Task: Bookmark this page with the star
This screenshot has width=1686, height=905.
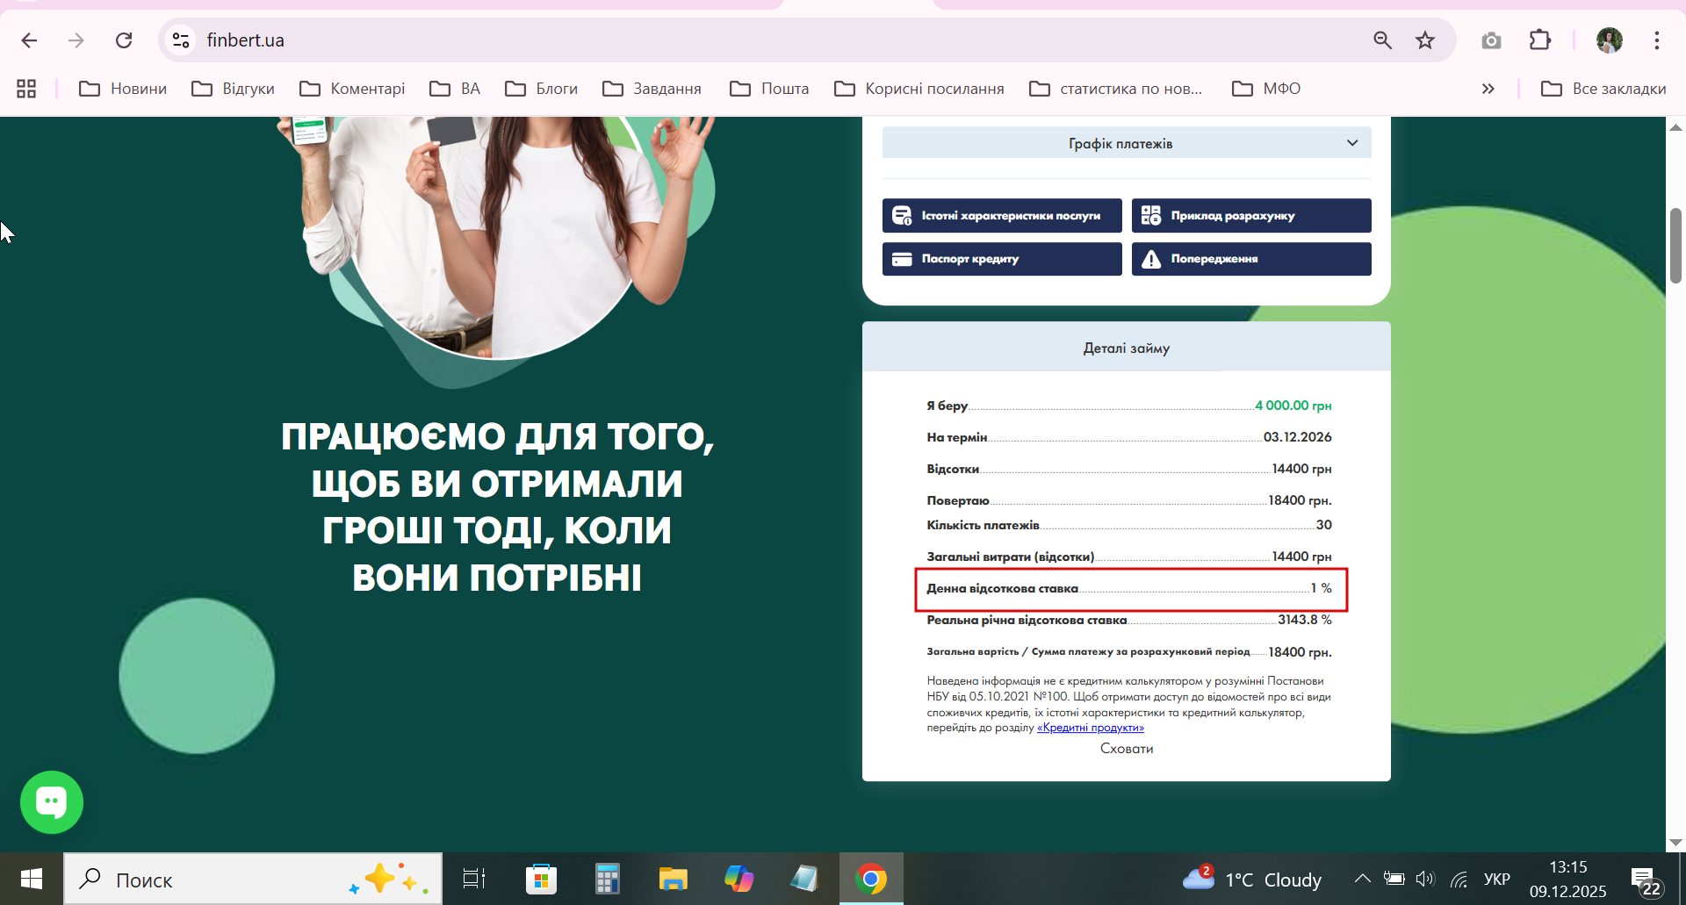Action: click(1425, 40)
